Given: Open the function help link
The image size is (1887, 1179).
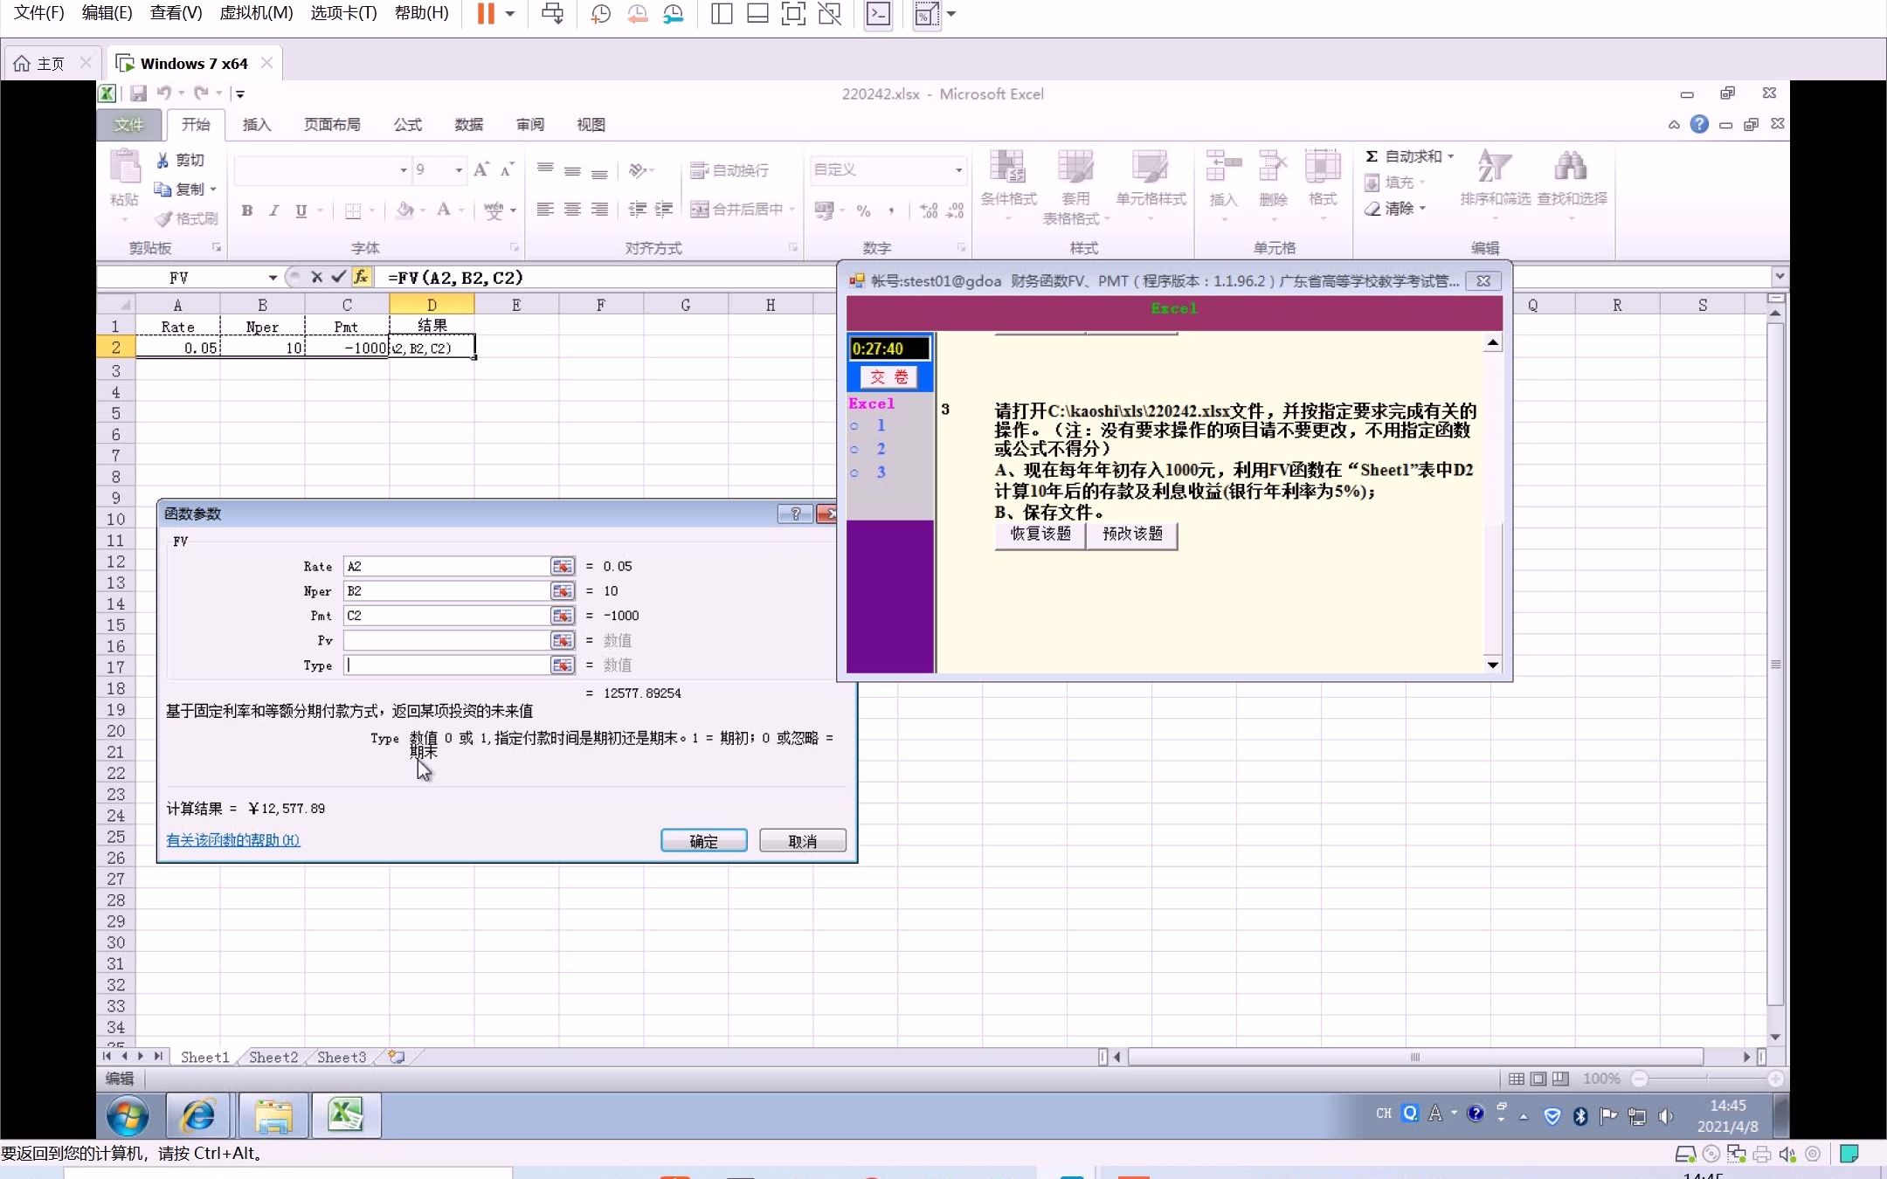Looking at the screenshot, I should tap(232, 840).
